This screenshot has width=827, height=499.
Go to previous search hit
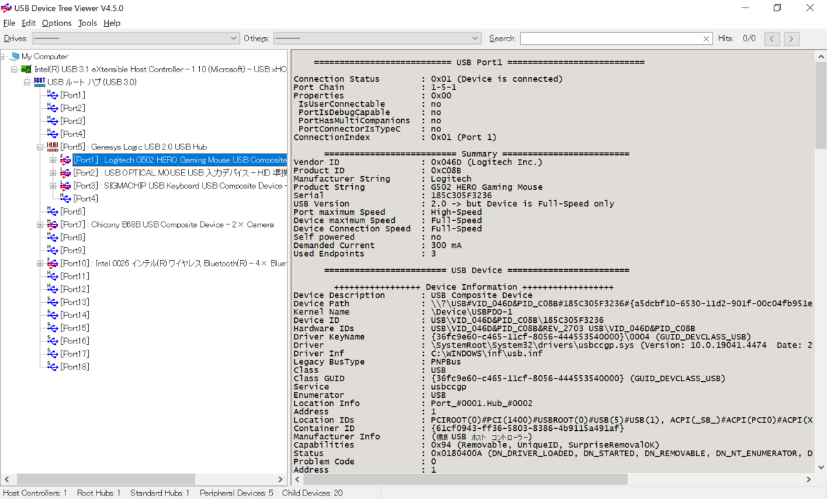pos(773,39)
